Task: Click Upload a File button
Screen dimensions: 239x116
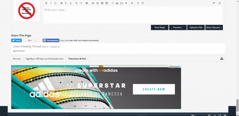Action: point(196,27)
